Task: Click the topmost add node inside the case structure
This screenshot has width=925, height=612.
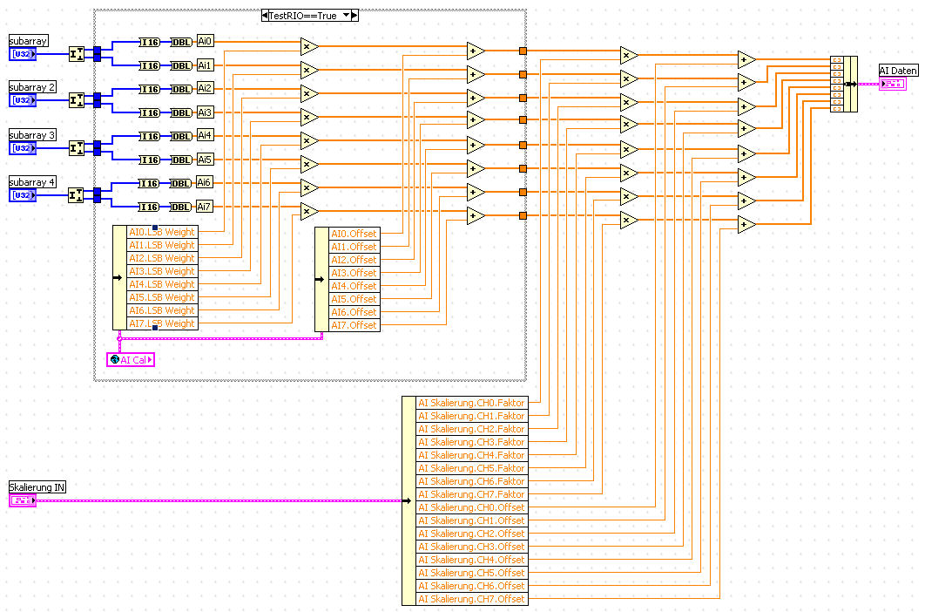Action: pyautogui.click(x=475, y=51)
